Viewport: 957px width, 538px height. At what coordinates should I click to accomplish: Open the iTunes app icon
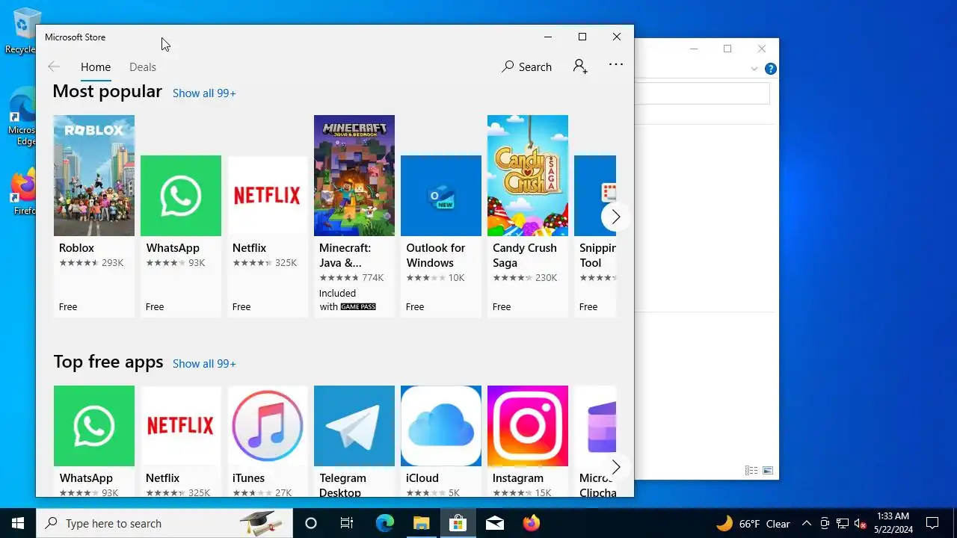[268, 426]
